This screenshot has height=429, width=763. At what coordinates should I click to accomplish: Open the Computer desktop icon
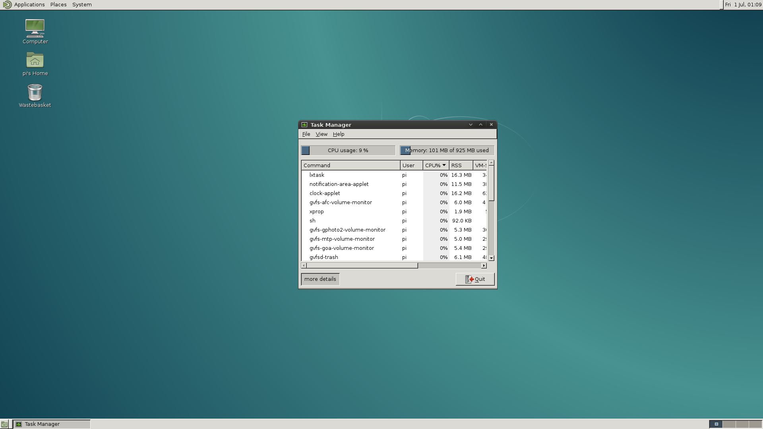pyautogui.click(x=35, y=31)
